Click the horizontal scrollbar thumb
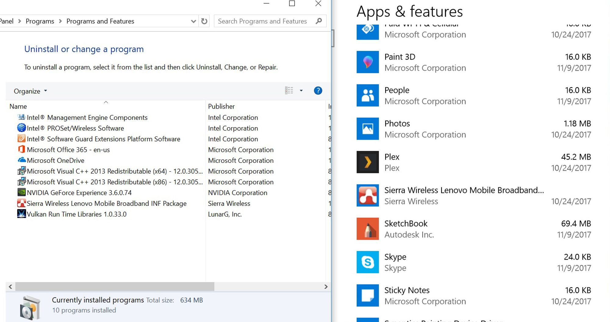The width and height of the screenshot is (610, 322). pyautogui.click(x=115, y=287)
